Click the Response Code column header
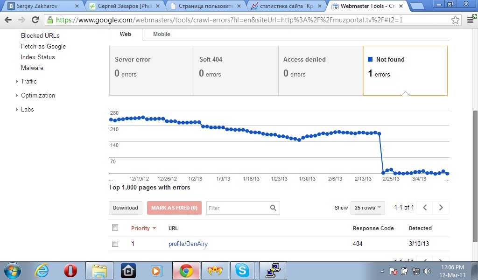Image resolution: width=478 pixels, height=280 pixels. [373, 228]
